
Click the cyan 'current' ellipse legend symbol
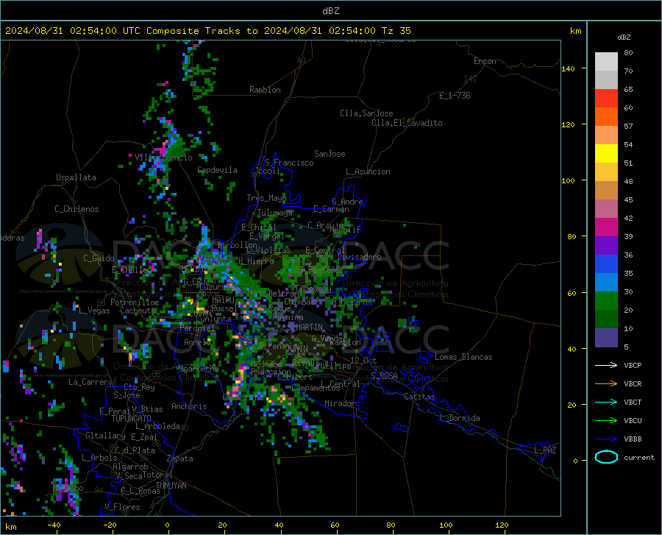click(x=606, y=457)
